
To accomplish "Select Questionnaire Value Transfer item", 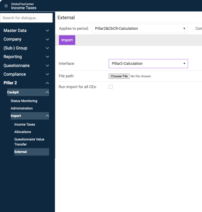I will click(29, 142).
